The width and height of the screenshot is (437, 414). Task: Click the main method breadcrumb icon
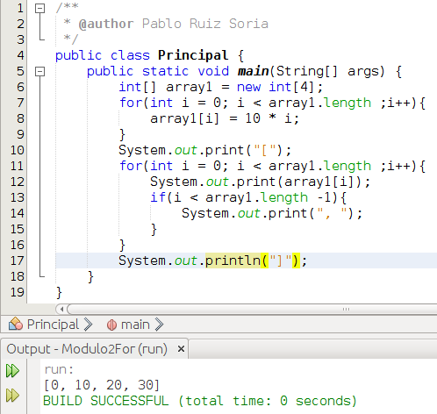click(x=111, y=325)
